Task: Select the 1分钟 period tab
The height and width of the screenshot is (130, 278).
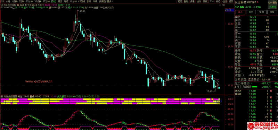Action: click(15, 1)
